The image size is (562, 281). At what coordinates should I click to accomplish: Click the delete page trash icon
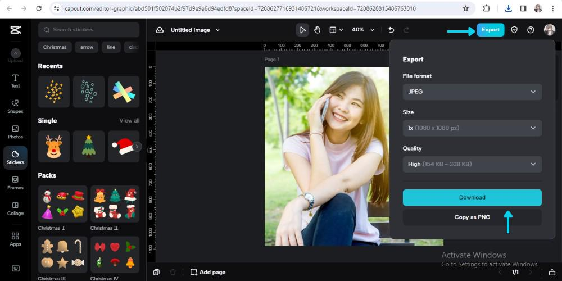pyautogui.click(x=173, y=273)
